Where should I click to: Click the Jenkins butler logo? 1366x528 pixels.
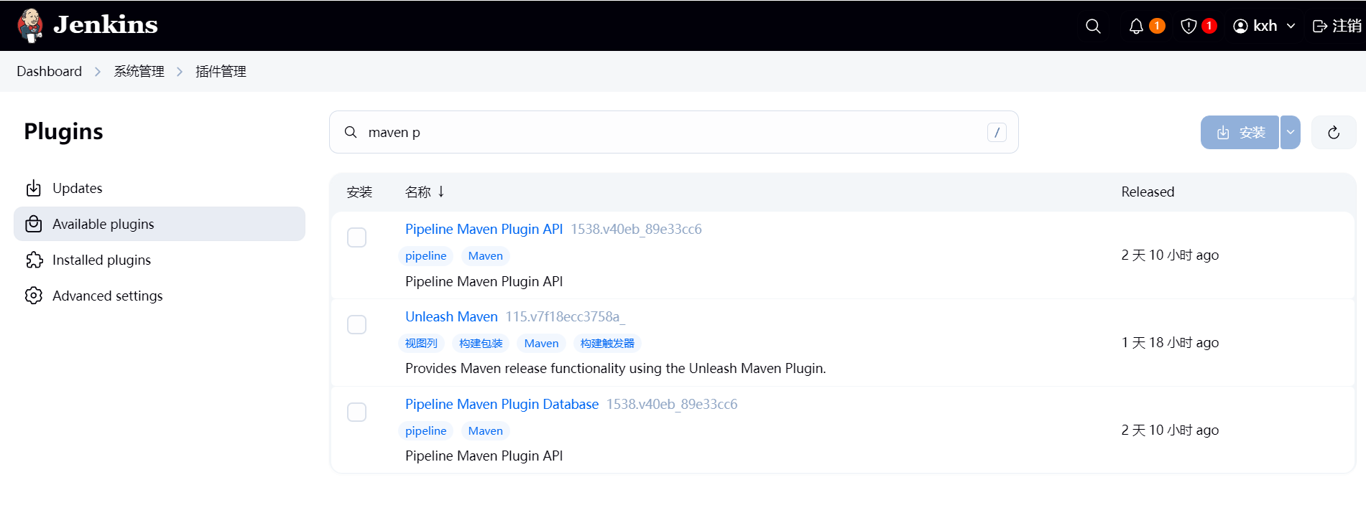[x=29, y=26]
